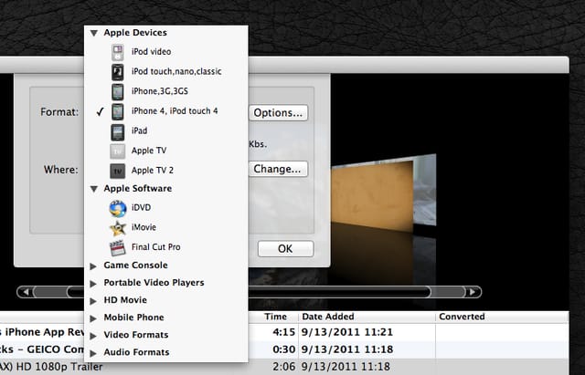The height and width of the screenshot is (375, 585).
Task: Click the date 9/13/2011 11:21 cell
Action: tap(347, 332)
